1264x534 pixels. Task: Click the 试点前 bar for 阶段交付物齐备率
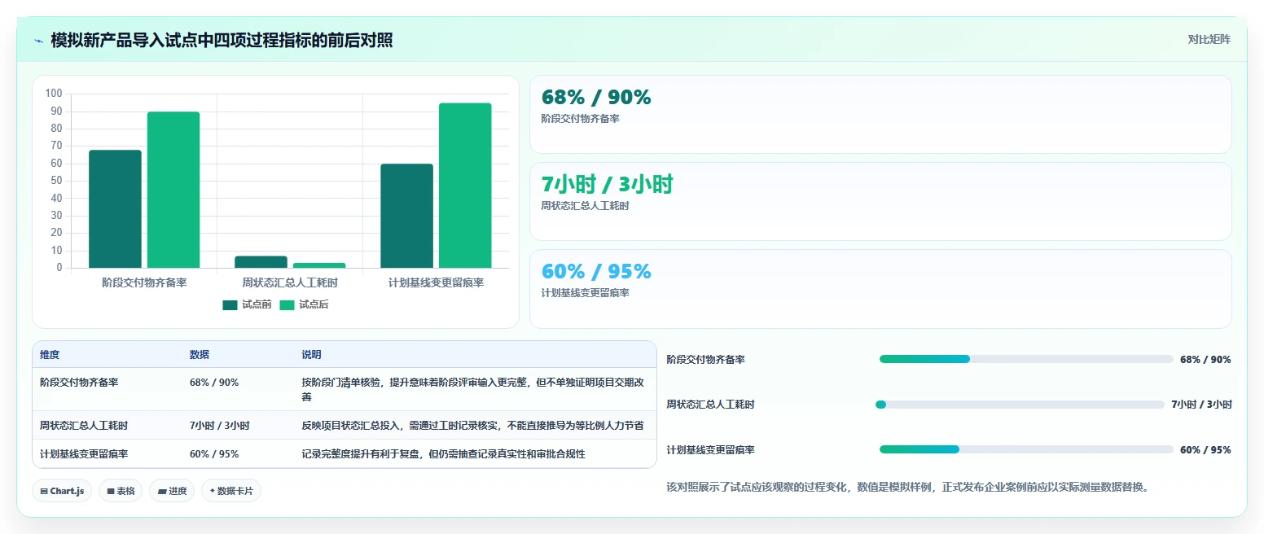115,208
